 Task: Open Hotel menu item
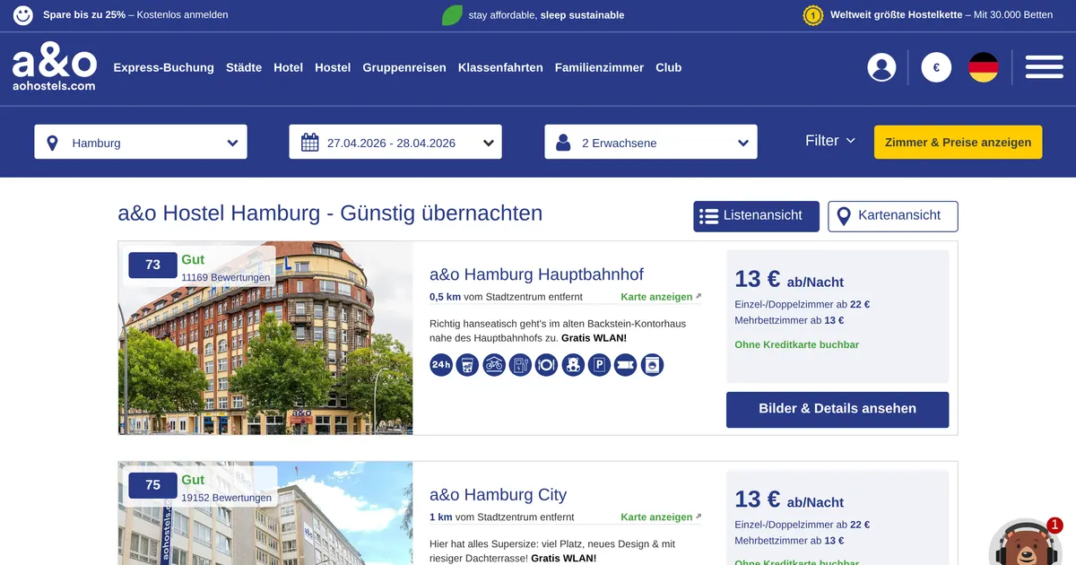pyautogui.click(x=289, y=67)
